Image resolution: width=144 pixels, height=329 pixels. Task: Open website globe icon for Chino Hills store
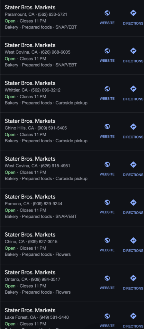pyautogui.click(x=107, y=127)
